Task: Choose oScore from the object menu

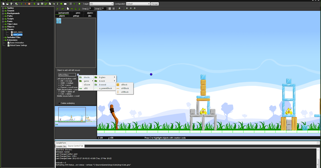Action: pos(86,85)
